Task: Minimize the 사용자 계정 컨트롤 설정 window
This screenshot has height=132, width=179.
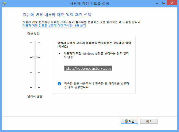Action: pyautogui.click(x=157, y=3)
